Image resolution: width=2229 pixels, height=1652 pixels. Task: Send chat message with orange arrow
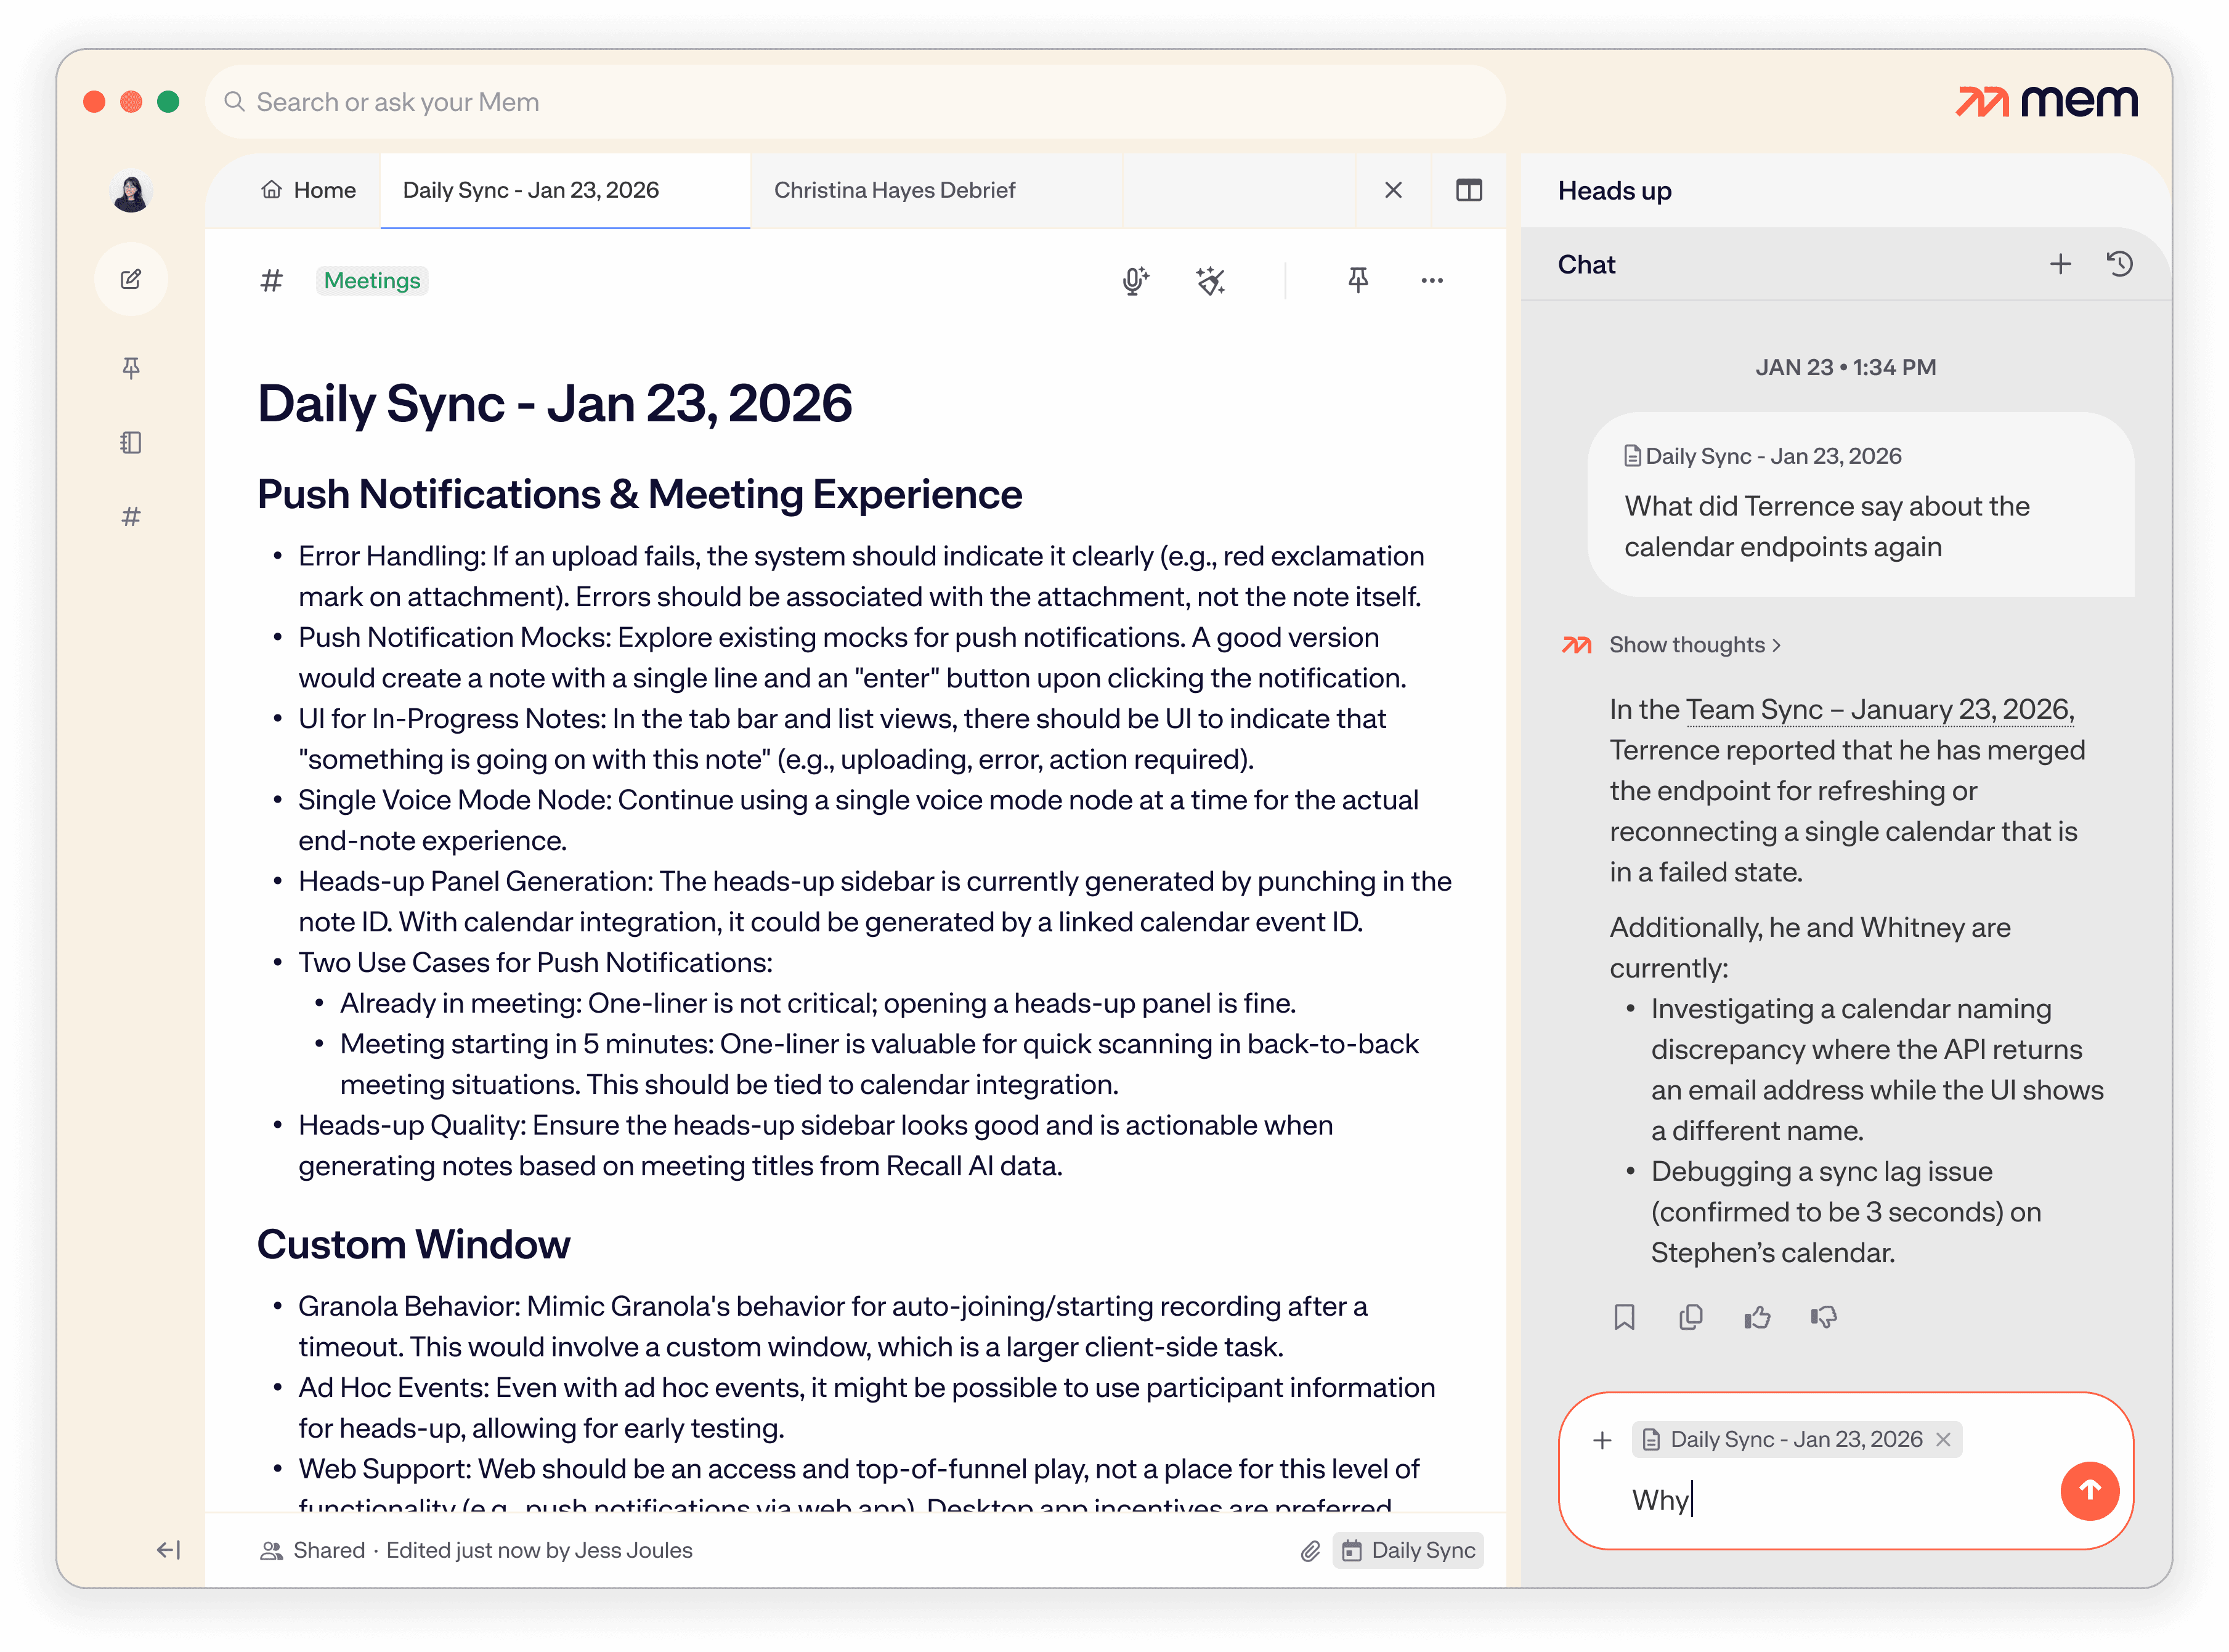pos(2089,1490)
